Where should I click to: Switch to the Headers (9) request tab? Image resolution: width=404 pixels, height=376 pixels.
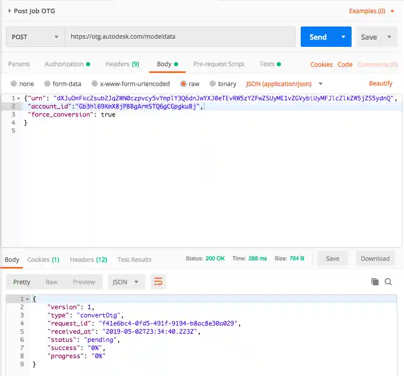122,64
